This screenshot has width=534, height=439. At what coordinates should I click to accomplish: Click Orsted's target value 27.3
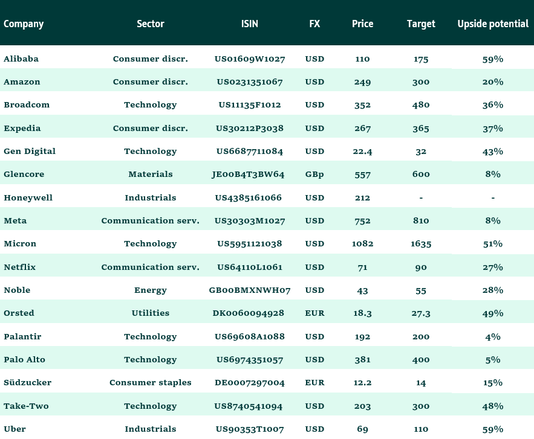pyautogui.click(x=421, y=313)
